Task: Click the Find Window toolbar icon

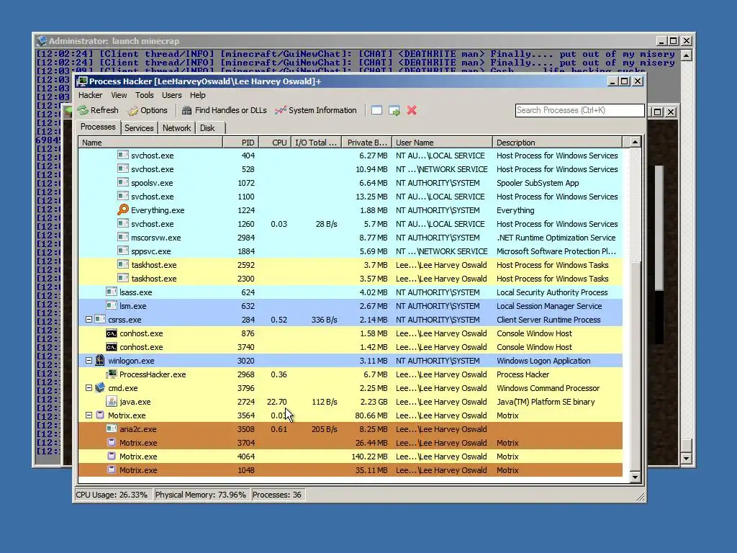Action: 376,110
